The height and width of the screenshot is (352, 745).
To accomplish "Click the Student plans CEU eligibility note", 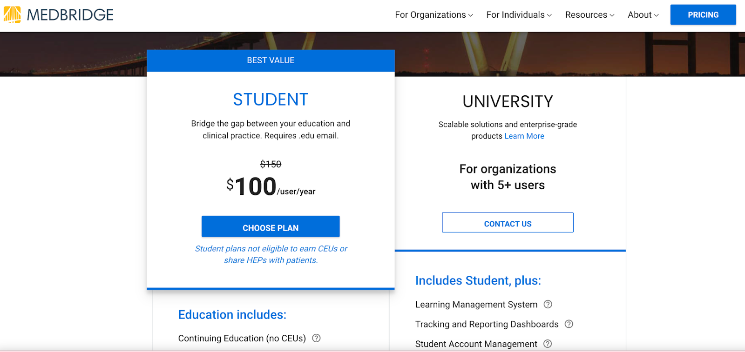I will point(271,254).
